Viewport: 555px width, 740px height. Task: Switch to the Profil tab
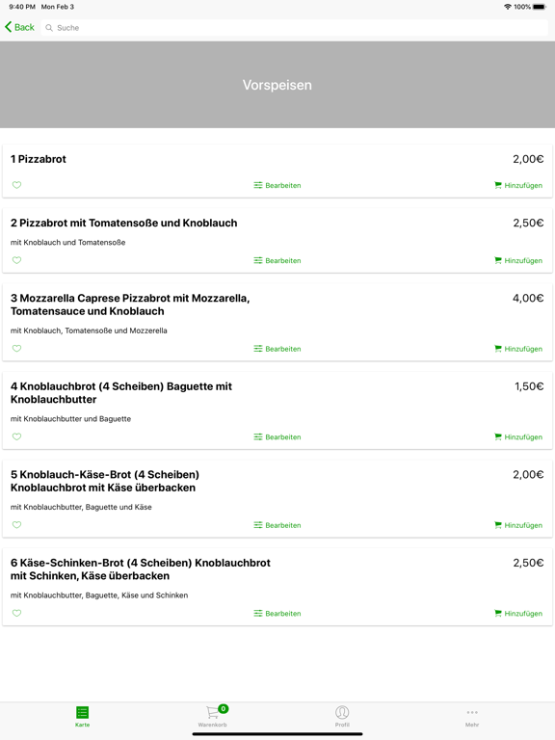coord(342,716)
